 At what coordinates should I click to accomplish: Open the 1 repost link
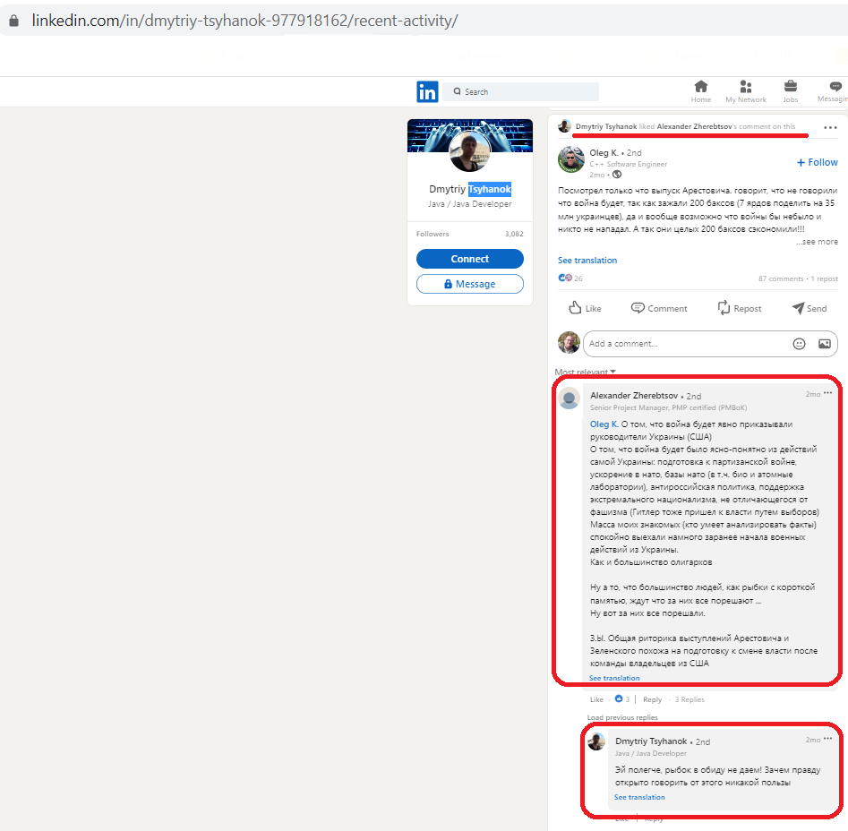(x=824, y=278)
